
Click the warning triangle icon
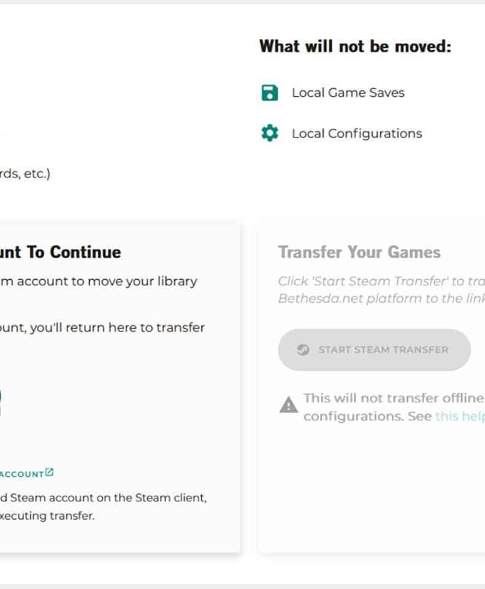point(288,405)
